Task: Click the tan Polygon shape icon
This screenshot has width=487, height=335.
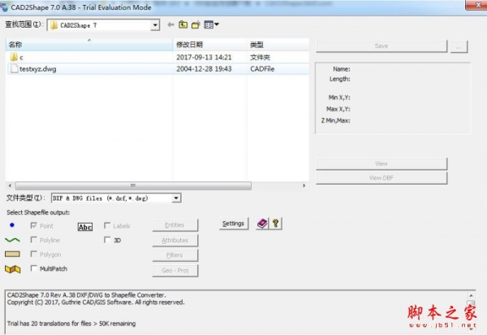Action: click(12, 255)
